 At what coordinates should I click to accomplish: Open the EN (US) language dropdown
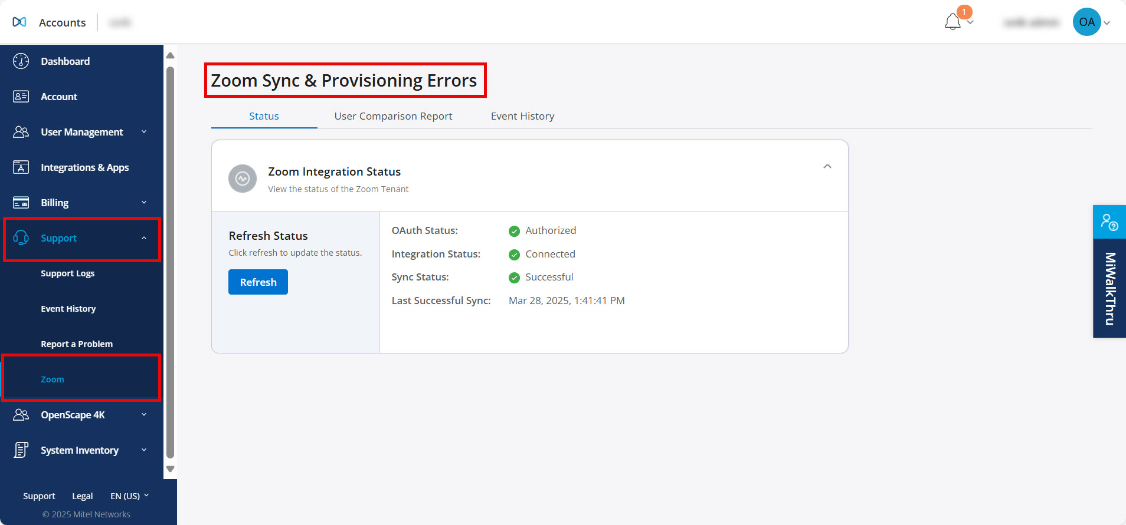pos(129,496)
